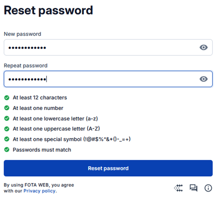Toggle visibility of the Repeat password field
Viewport: 219px width, 200px height.
[x=204, y=79]
